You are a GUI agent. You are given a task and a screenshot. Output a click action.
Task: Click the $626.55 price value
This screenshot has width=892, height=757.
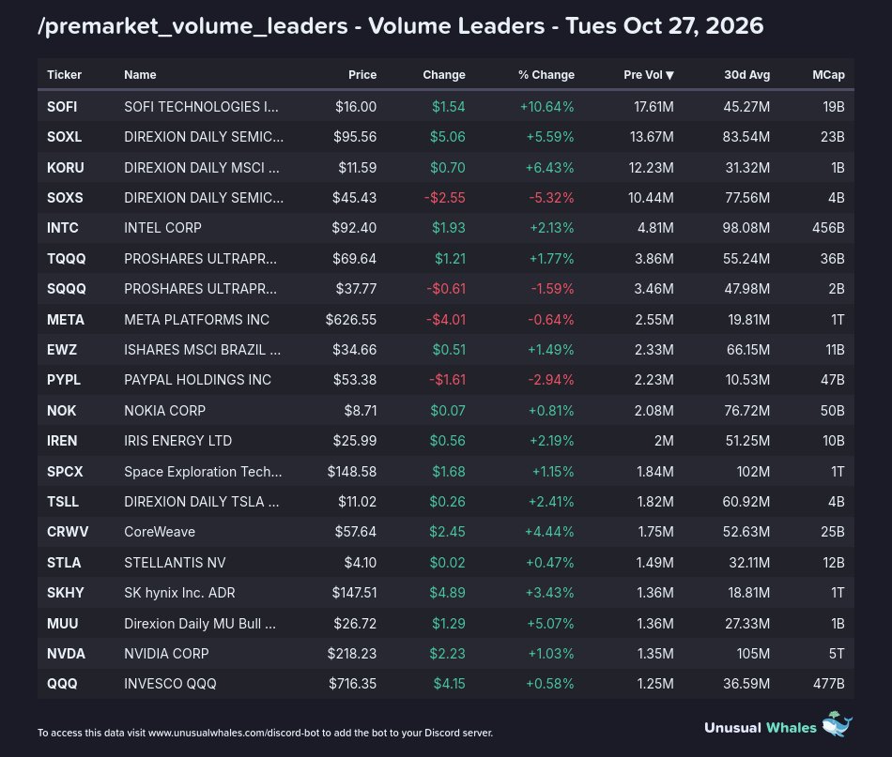coord(351,320)
